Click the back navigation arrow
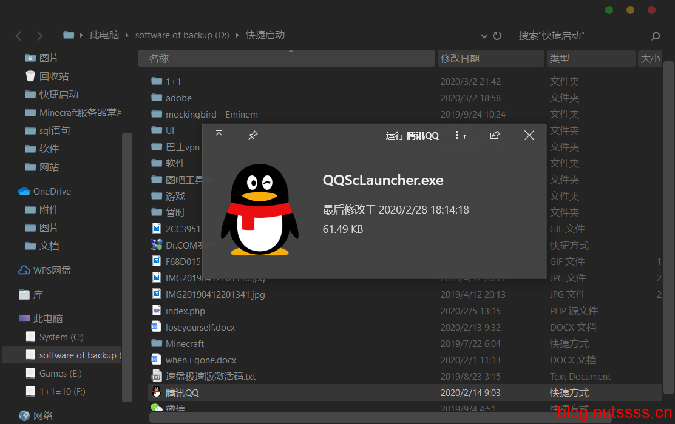This screenshot has height=424, width=675. [x=19, y=36]
